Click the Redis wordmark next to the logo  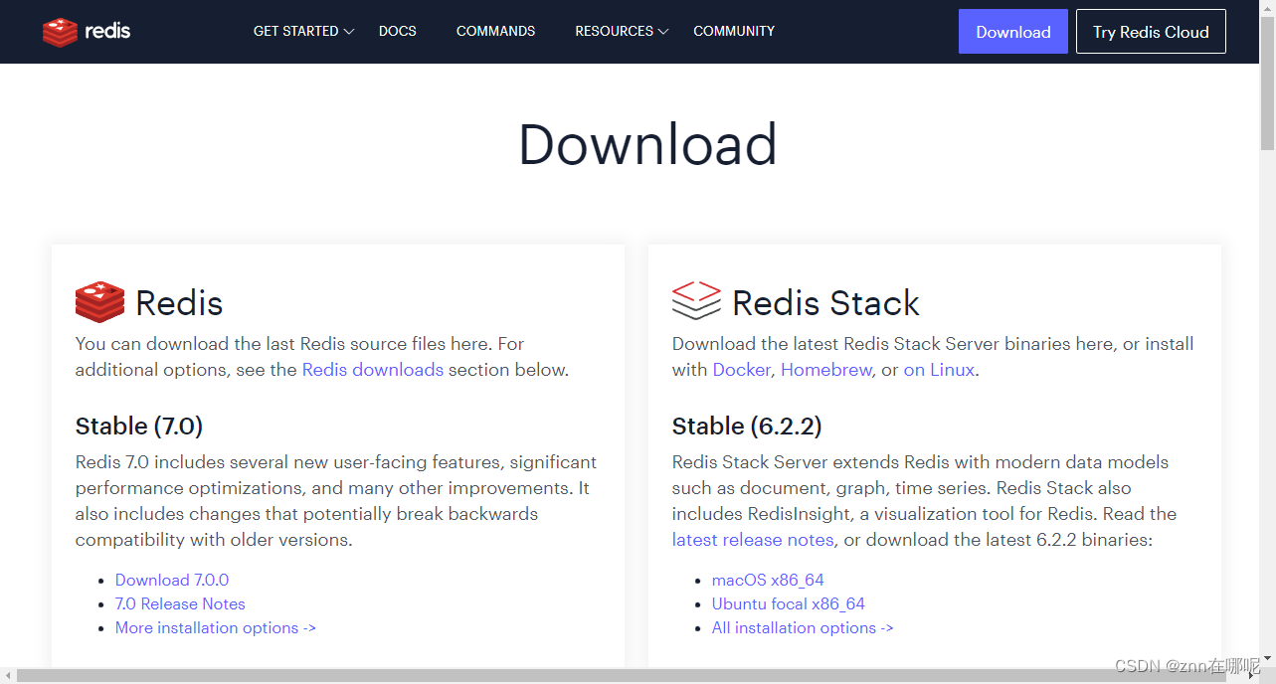[x=108, y=31]
